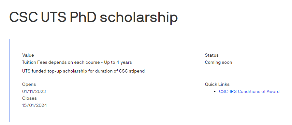Click the closing date 15/01/2024
The image size is (292, 125).
(35, 105)
